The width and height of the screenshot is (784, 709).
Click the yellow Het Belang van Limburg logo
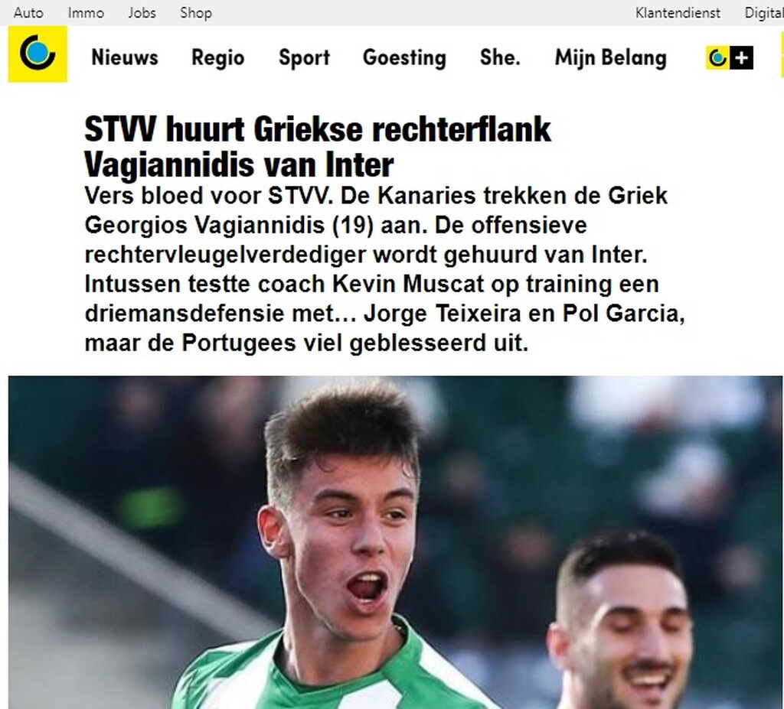[x=38, y=54]
